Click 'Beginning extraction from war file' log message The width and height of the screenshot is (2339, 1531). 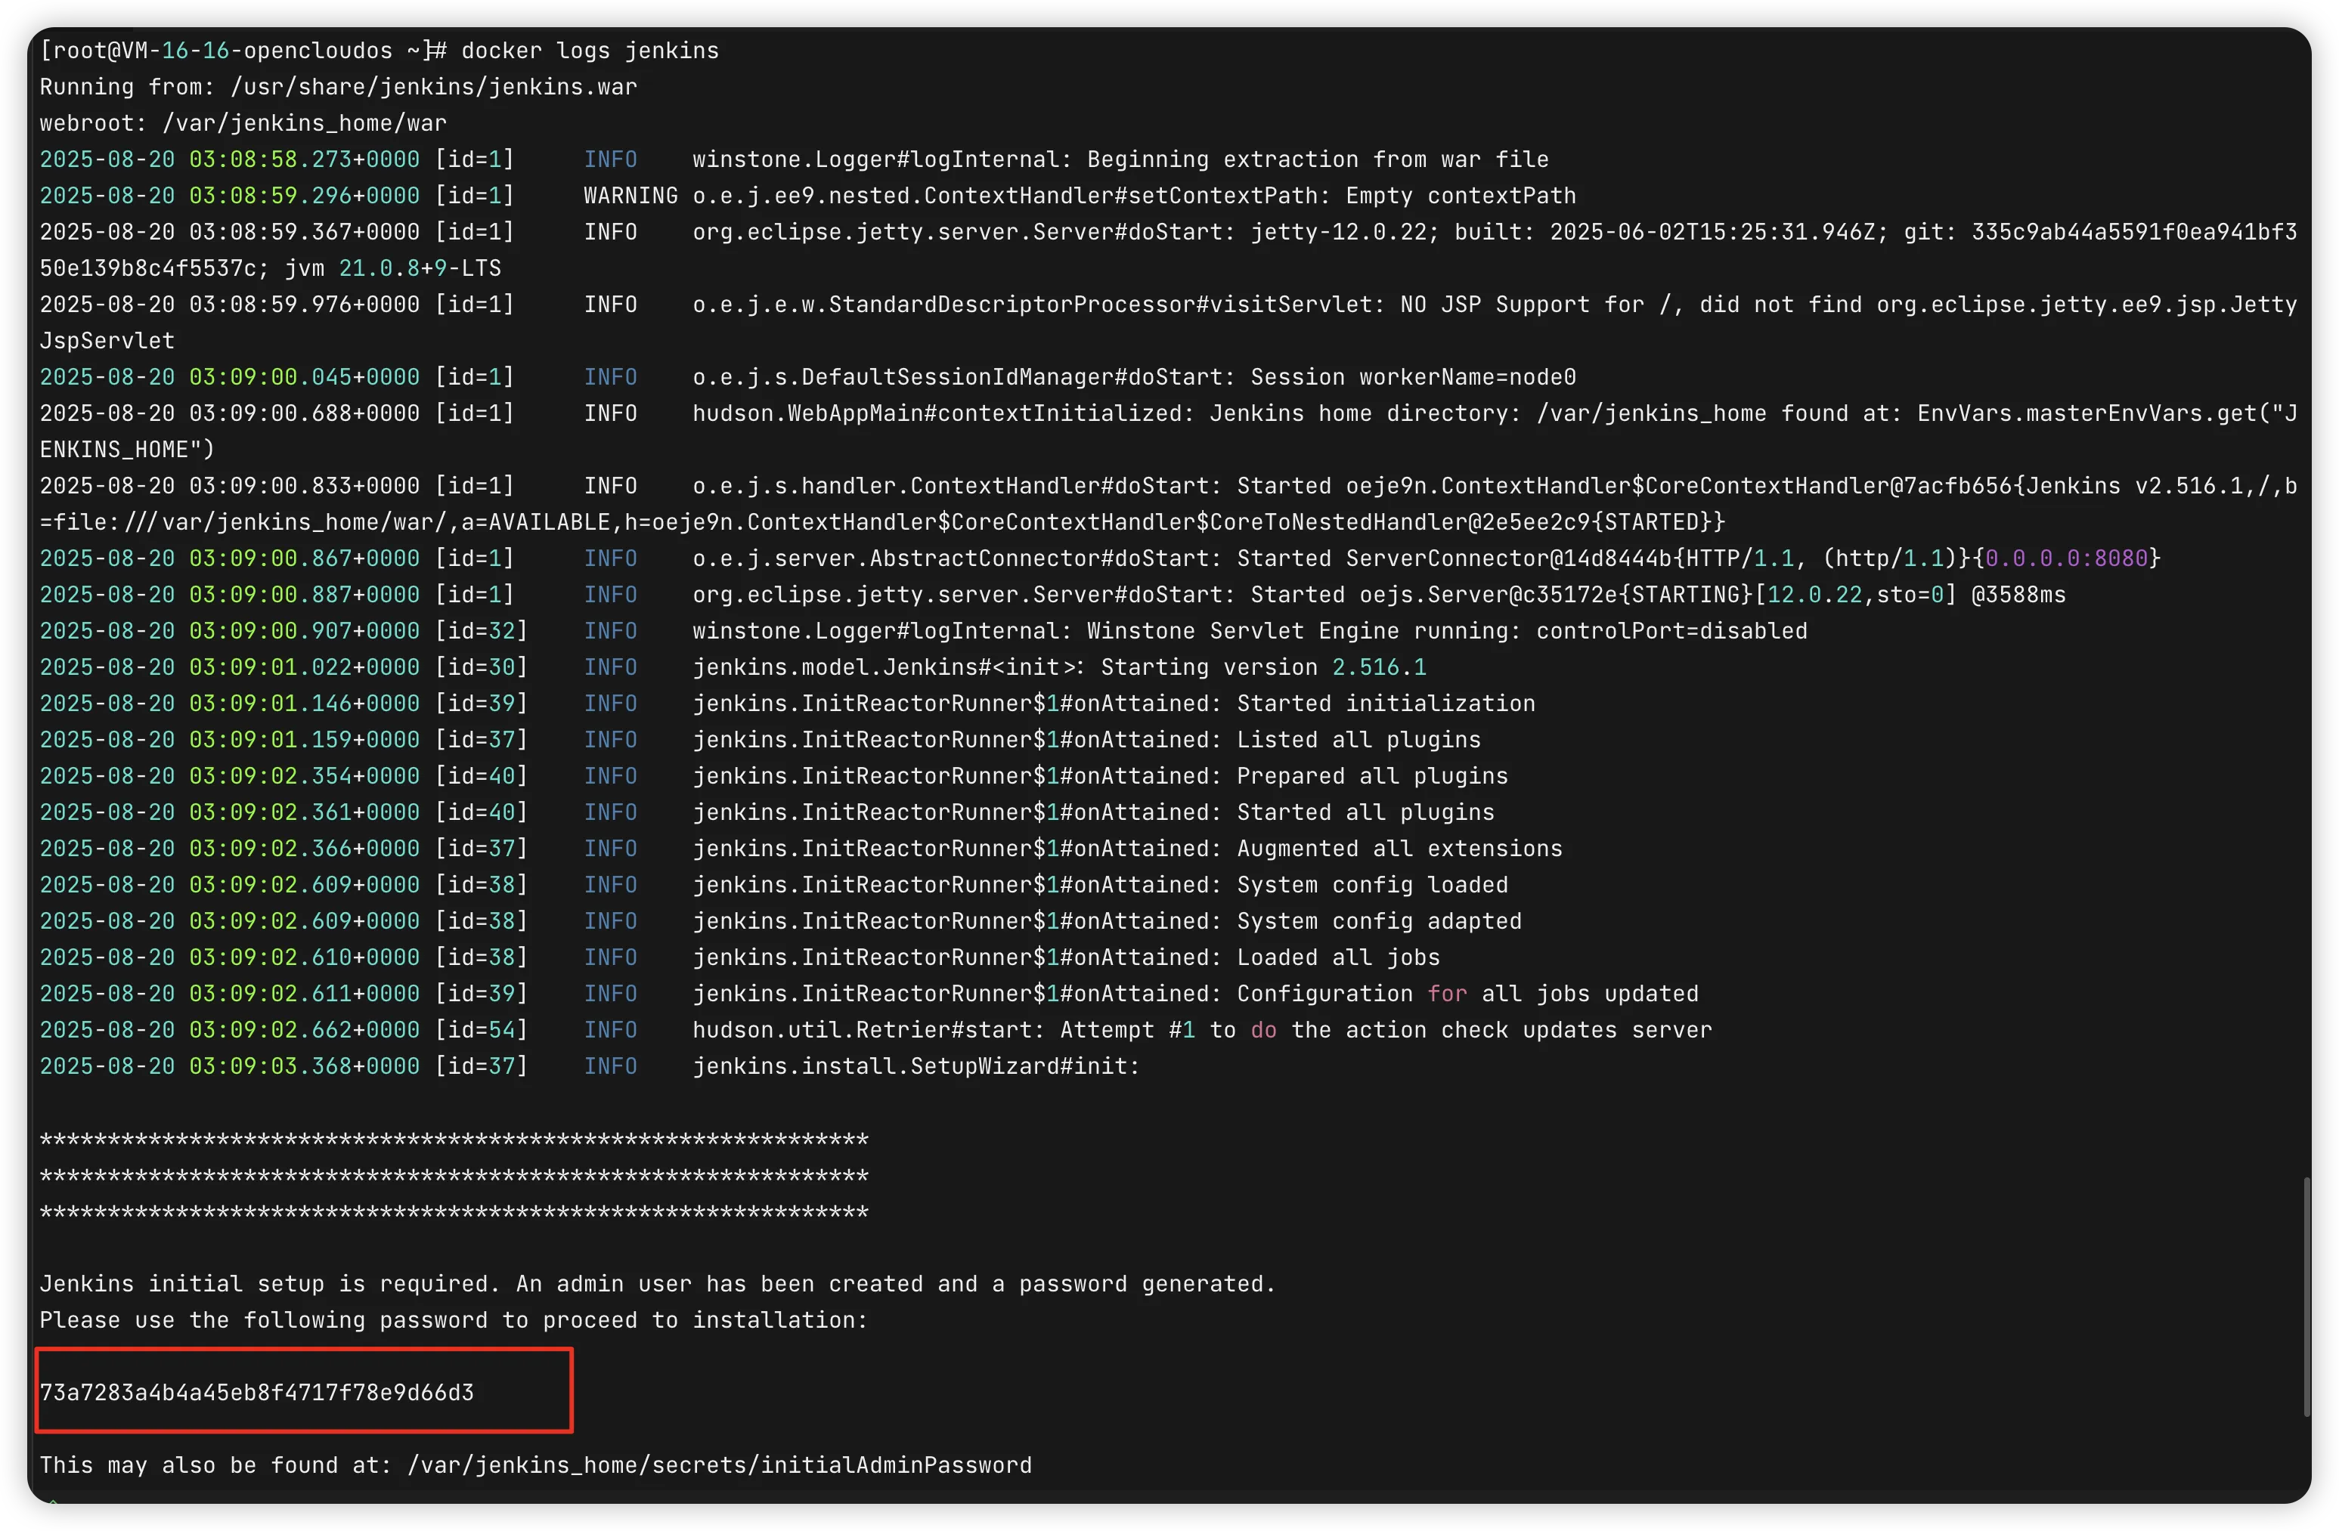[x=1318, y=159]
